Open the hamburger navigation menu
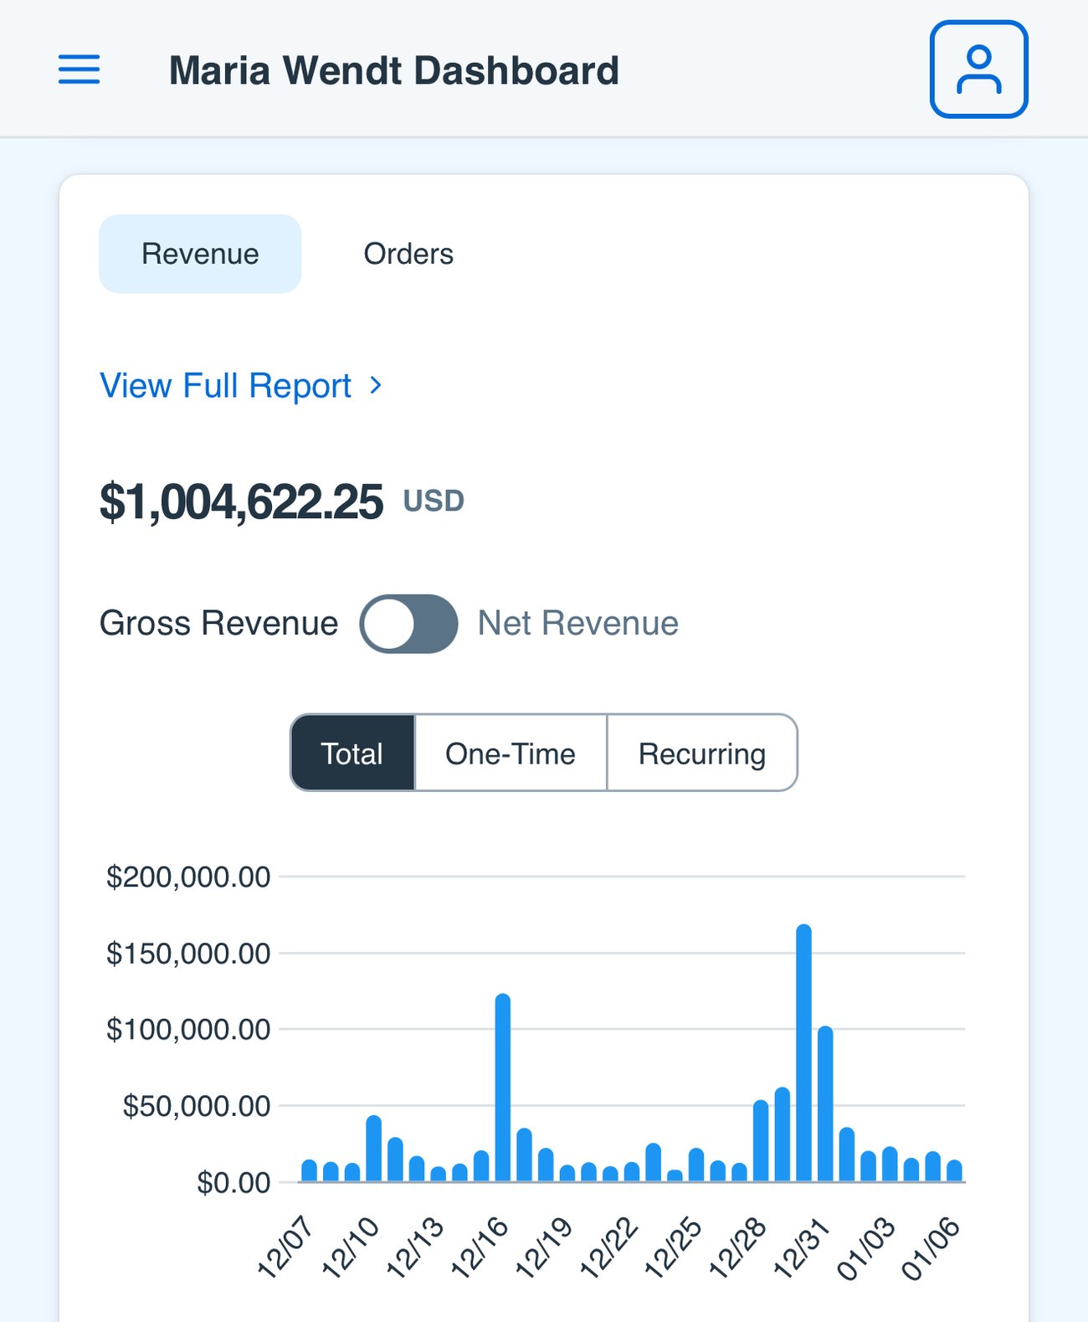 click(79, 69)
